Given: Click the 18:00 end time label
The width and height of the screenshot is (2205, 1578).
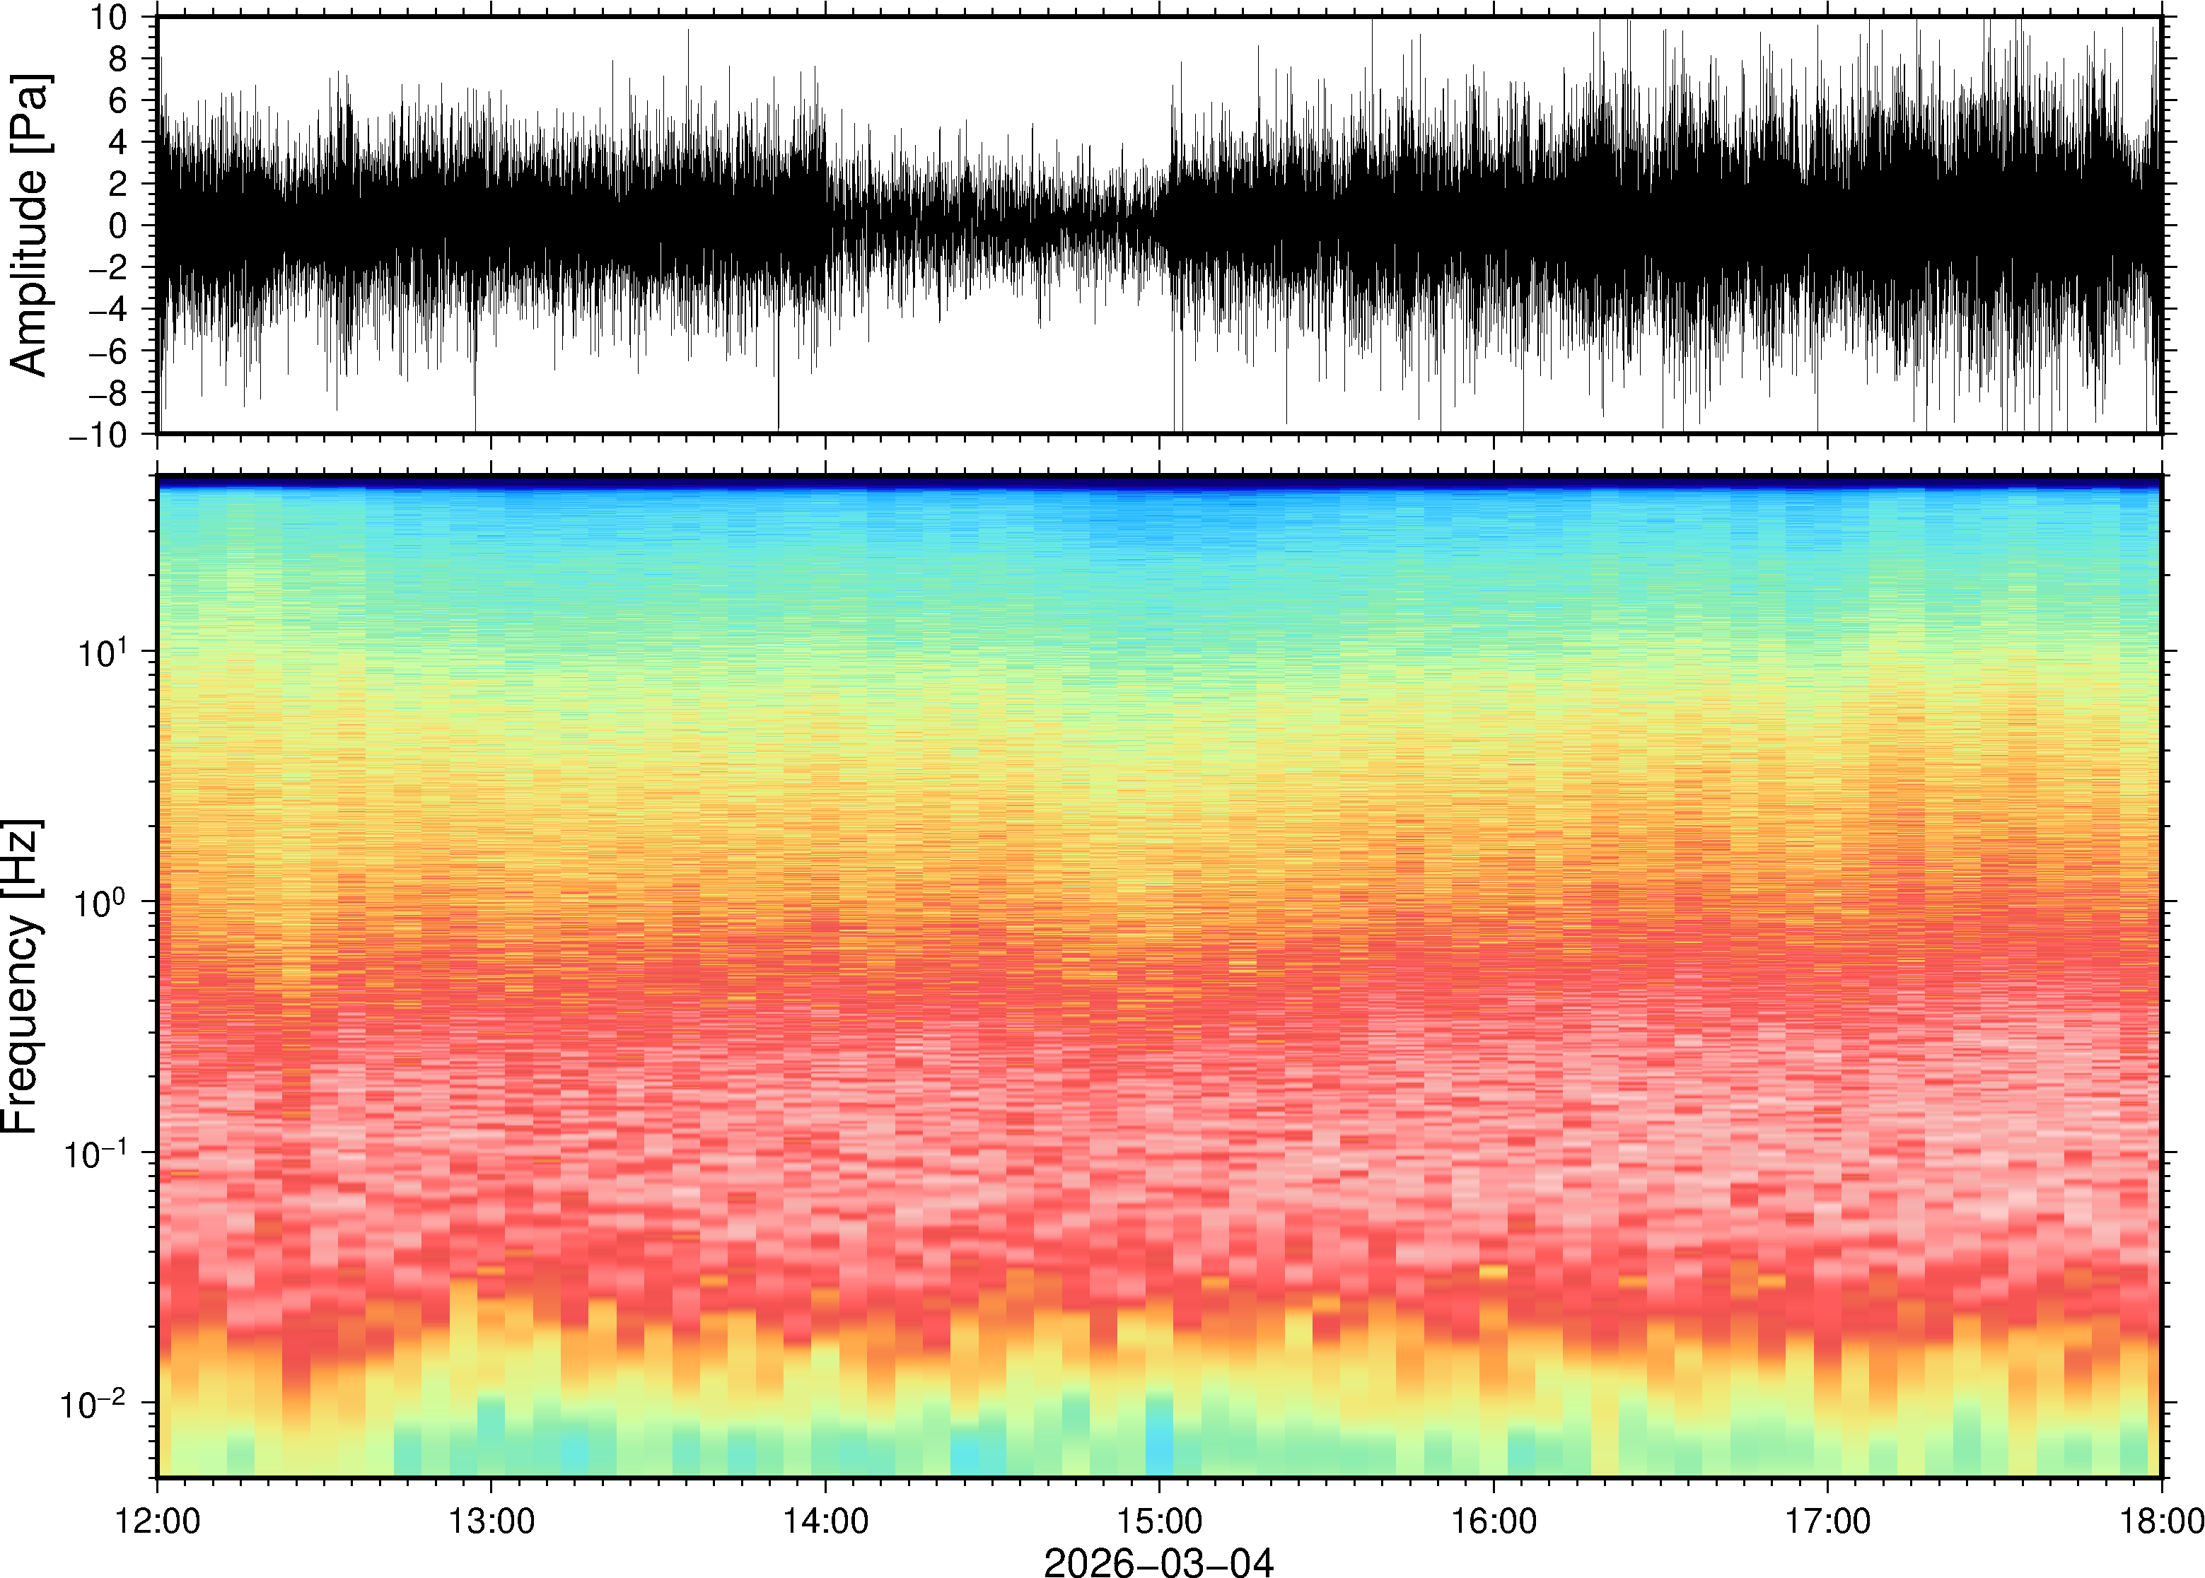Looking at the screenshot, I should (x=2161, y=1521).
